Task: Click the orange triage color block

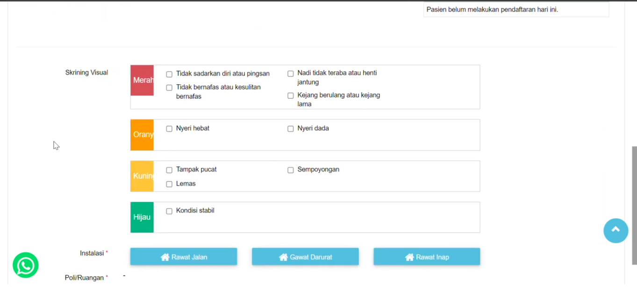Action: (142, 135)
